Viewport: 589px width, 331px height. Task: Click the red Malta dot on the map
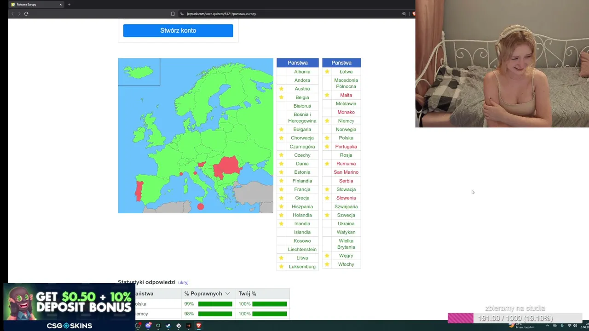[x=201, y=207]
